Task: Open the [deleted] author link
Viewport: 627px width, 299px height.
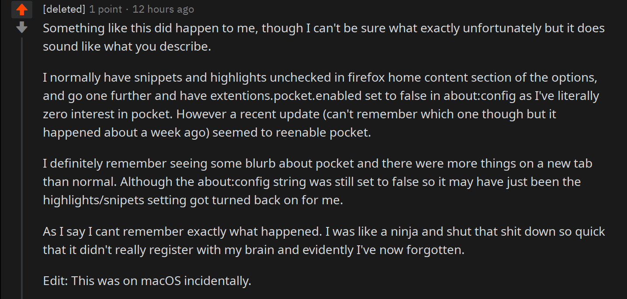Action: [x=64, y=9]
